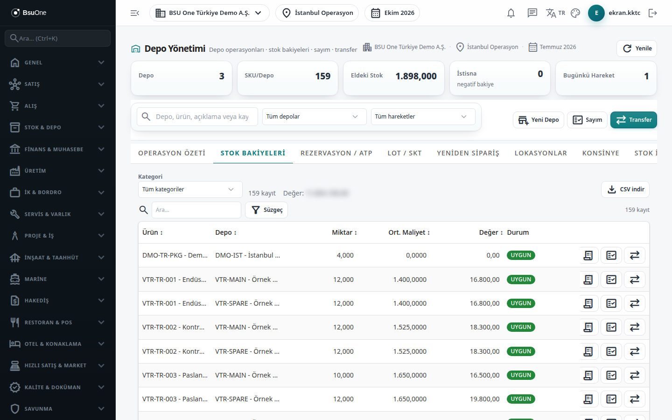Expand the Satış sidebar section
672x420 pixels.
click(x=58, y=84)
